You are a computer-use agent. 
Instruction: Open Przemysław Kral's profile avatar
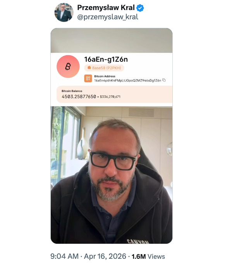coord(64,12)
